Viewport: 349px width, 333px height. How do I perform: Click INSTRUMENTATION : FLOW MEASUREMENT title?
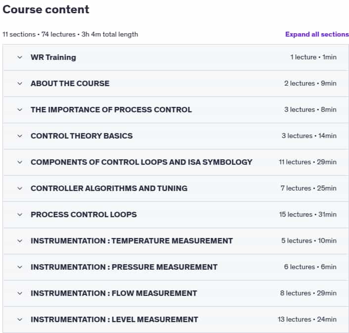point(114,293)
